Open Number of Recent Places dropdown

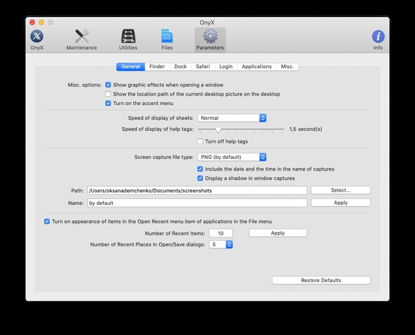[220, 244]
